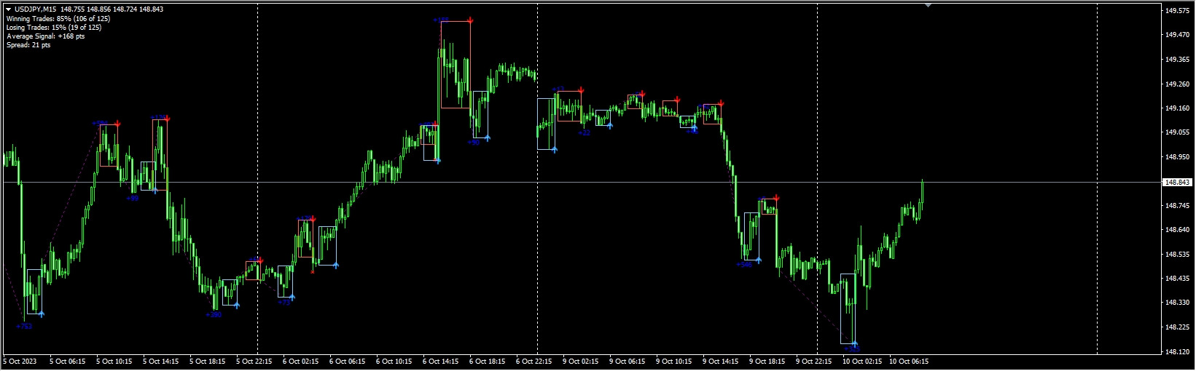Click the 149.160 price axis label

point(1178,108)
